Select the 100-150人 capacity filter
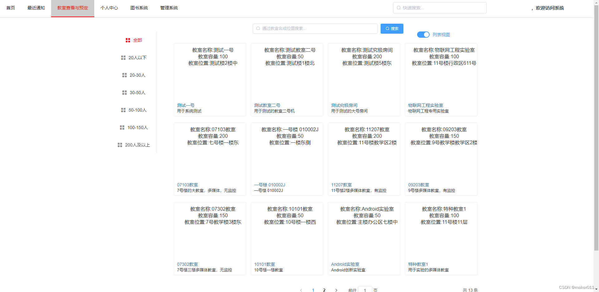599x292 pixels. click(x=137, y=127)
